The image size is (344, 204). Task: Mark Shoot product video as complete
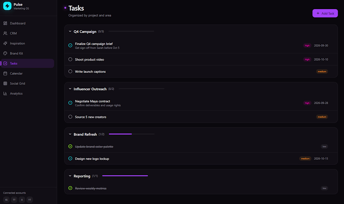70,59
